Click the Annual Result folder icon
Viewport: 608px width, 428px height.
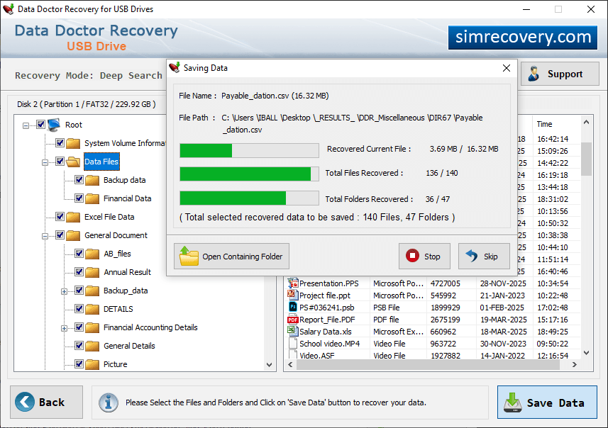92,272
